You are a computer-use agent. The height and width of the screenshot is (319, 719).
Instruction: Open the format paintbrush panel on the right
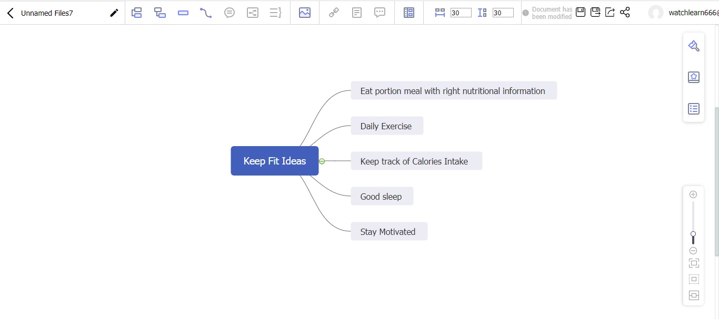(x=694, y=46)
